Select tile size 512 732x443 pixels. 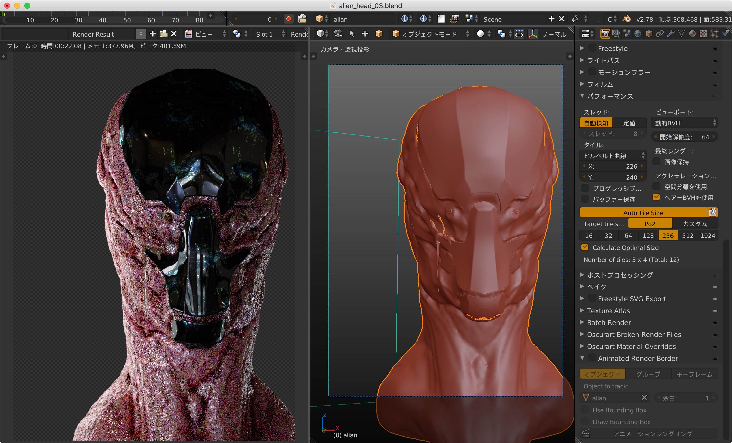pos(688,235)
